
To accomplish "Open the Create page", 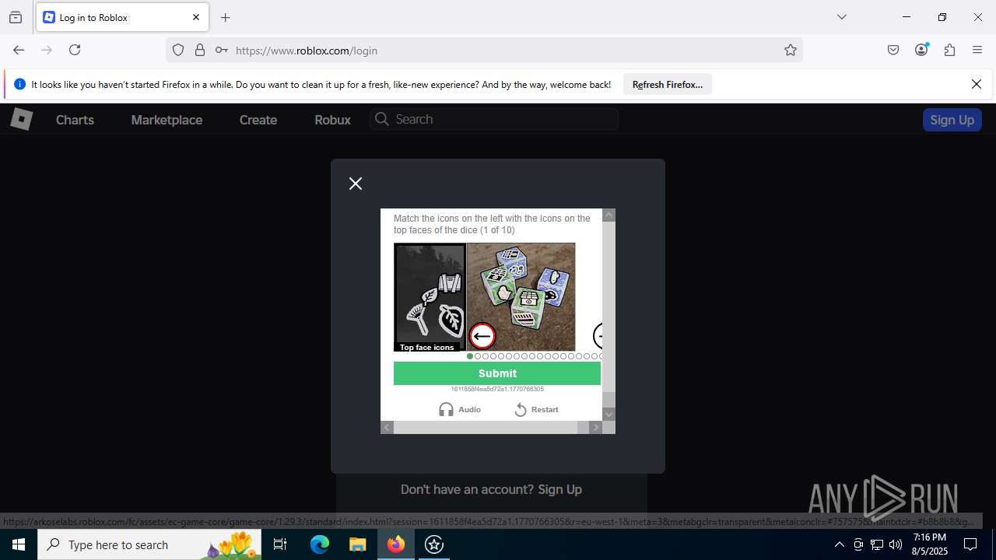I will click(258, 120).
